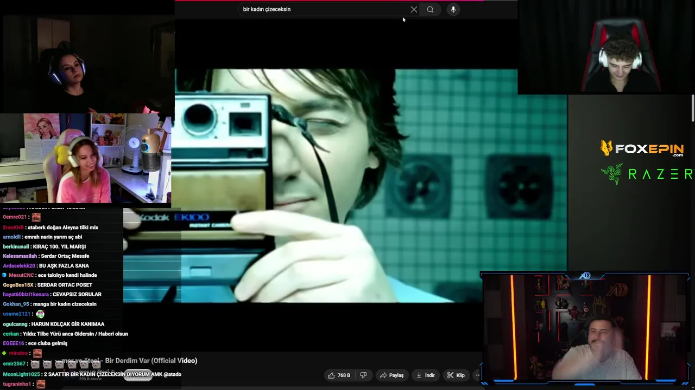Click chat message 'ataberk doğan Aleyna tilki mix'
The height and width of the screenshot is (390, 695).
pos(63,227)
